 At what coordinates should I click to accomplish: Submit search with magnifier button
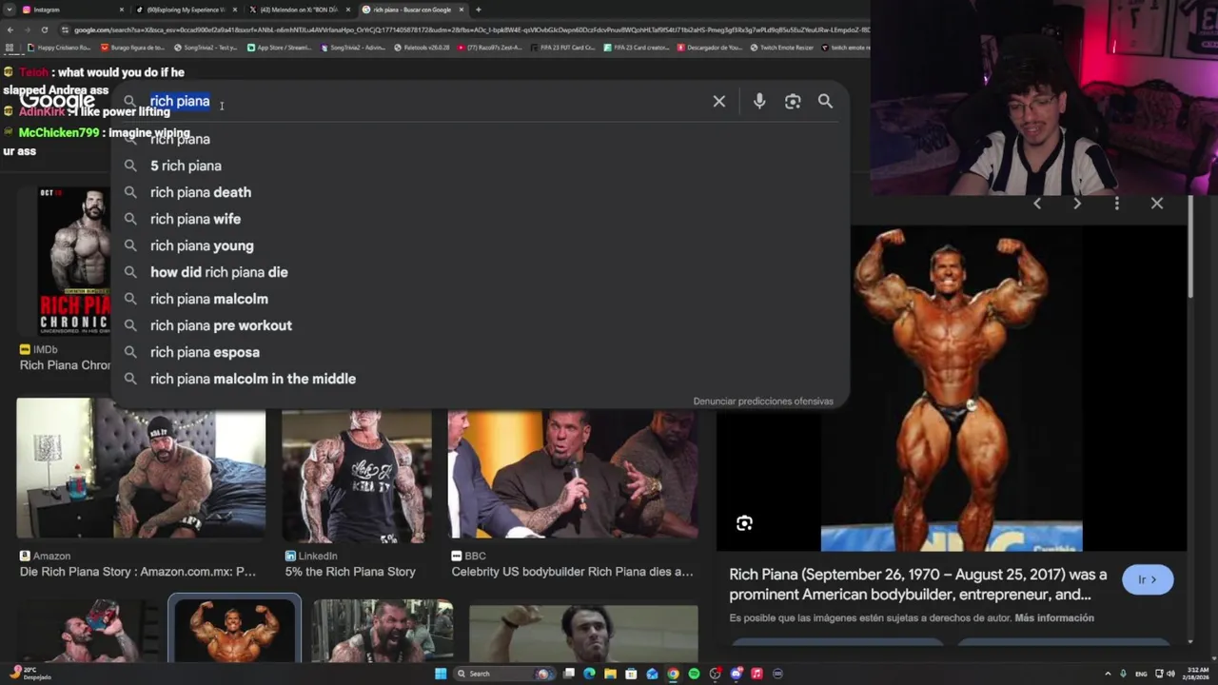825,101
